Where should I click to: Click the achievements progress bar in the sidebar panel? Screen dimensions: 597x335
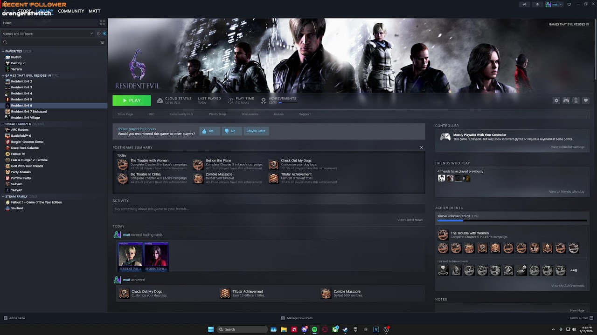click(x=512, y=221)
